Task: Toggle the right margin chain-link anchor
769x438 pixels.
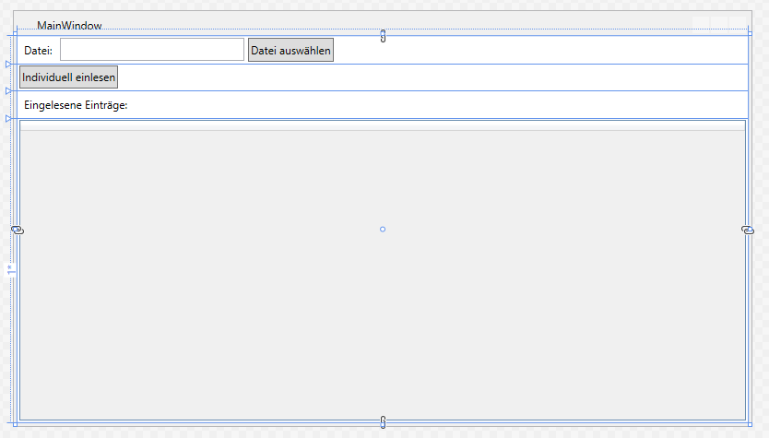Action: [748, 230]
